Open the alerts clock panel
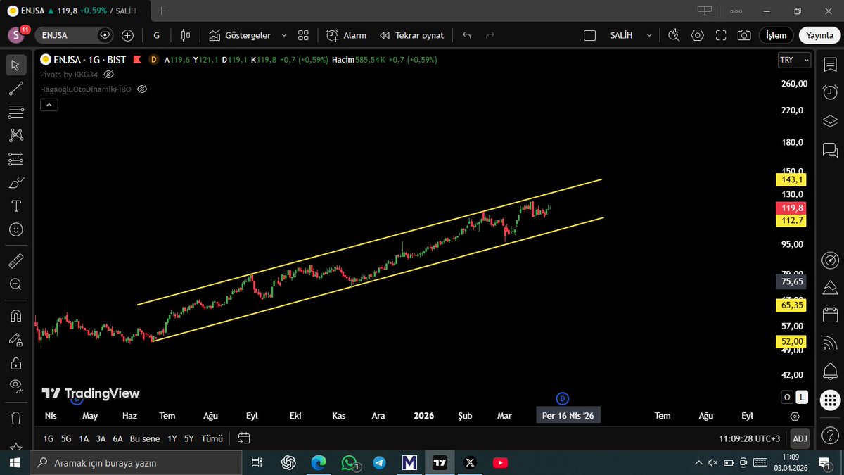844x475 pixels. (830, 92)
